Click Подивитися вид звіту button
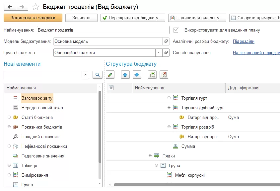 click(197, 18)
